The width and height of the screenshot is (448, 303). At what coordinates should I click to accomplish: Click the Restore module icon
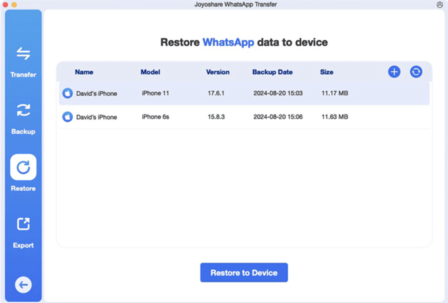[23, 167]
